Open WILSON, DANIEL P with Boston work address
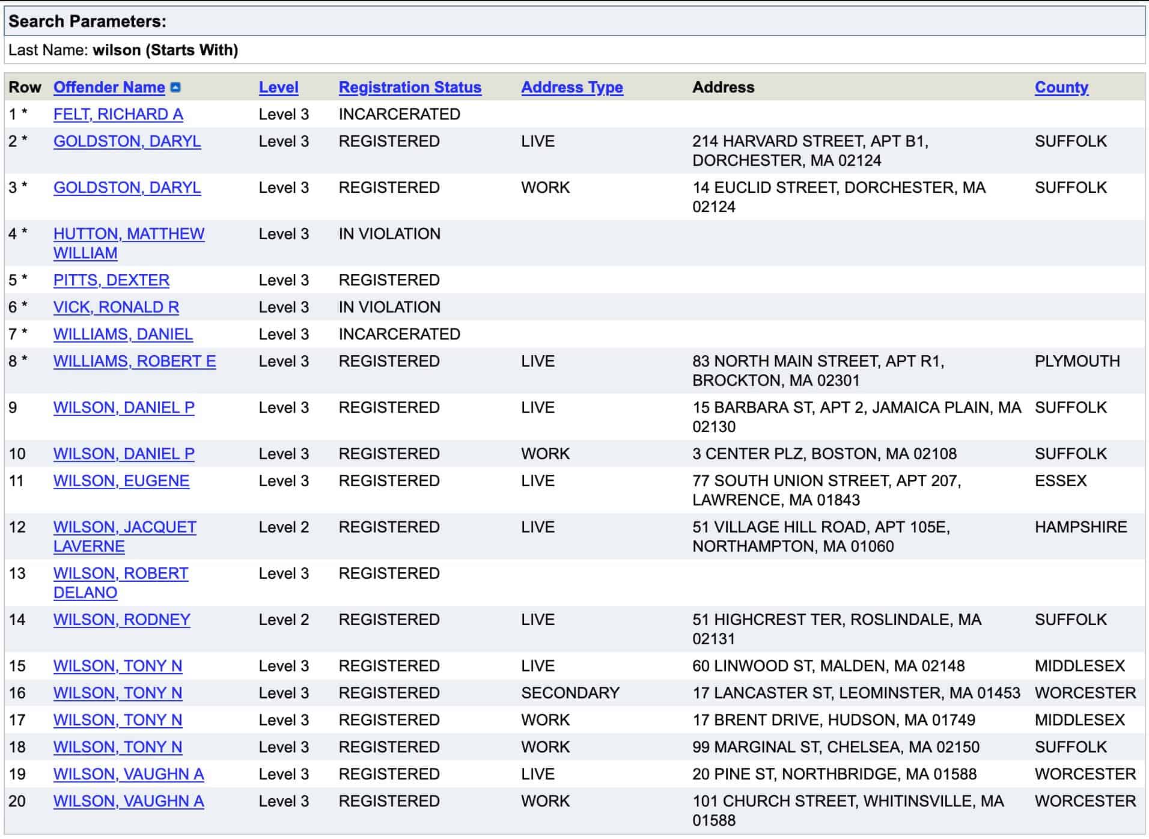The height and width of the screenshot is (839, 1149). pos(124,454)
